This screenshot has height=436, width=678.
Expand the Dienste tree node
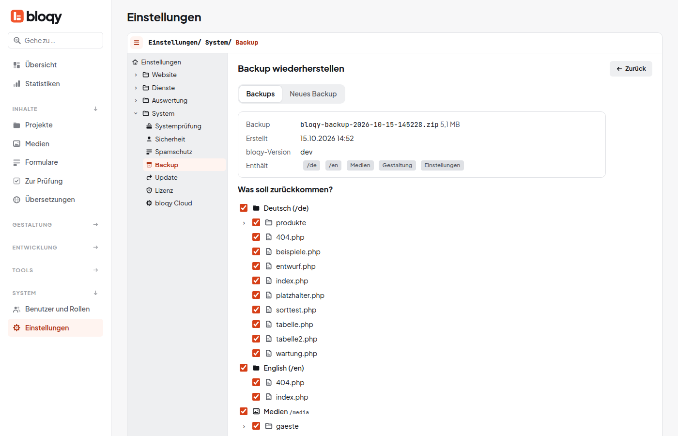pyautogui.click(x=136, y=88)
